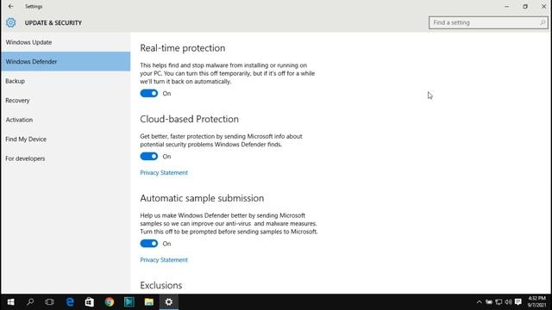Turn off Real-time protection toggle

[149, 94]
